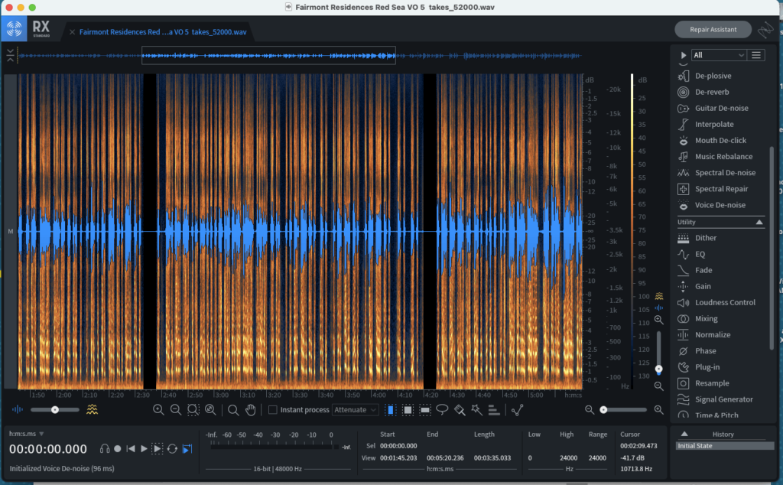This screenshot has width=783, height=485.
Task: Select the lasso selection tool
Action: pos(442,410)
